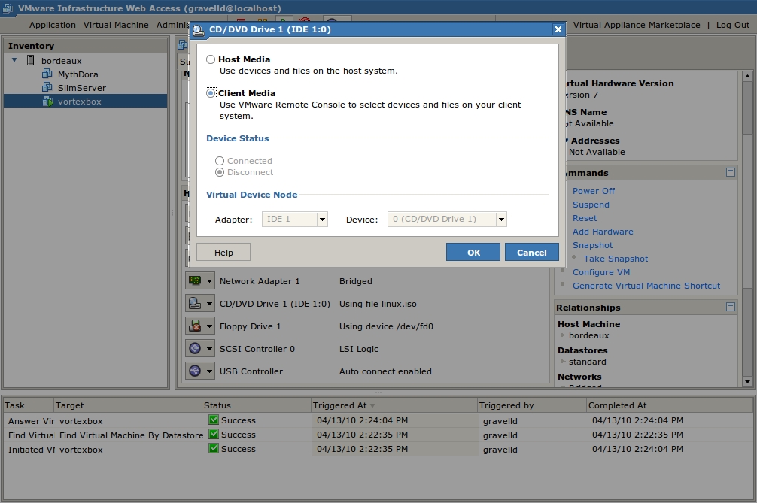Click the SlimServer virtual machine icon
This screenshot has height=503, width=757.
click(x=47, y=87)
